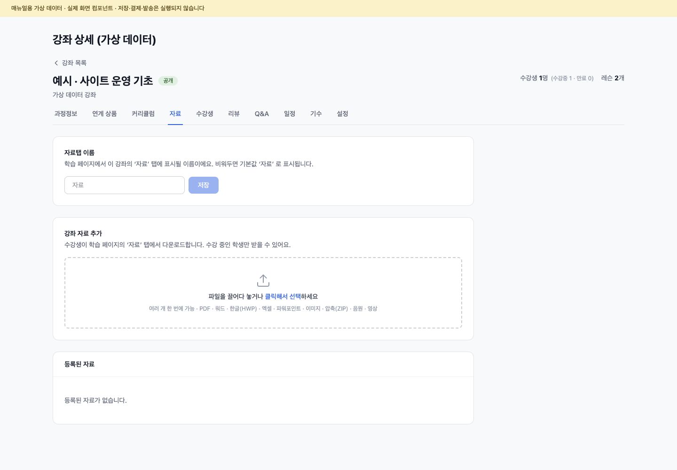
Task: Open the 과정정보 tab
Action: coord(66,114)
